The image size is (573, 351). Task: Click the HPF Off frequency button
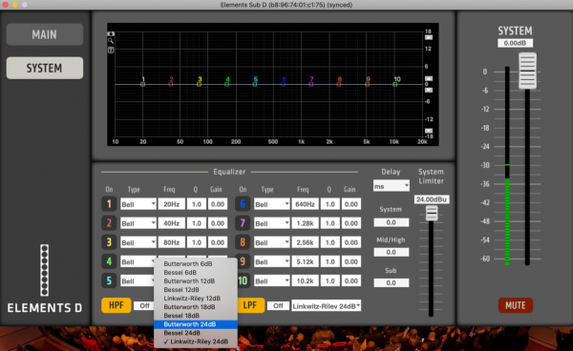(144, 306)
